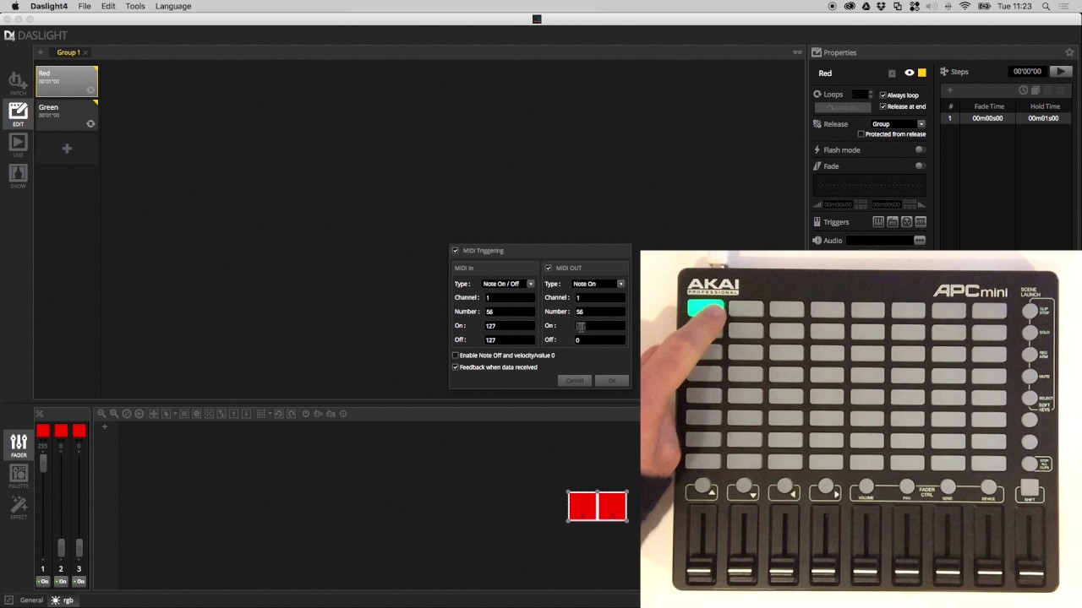Open the calendar time trigger icon
The height and width of the screenshot is (608, 1082).
tap(892, 222)
